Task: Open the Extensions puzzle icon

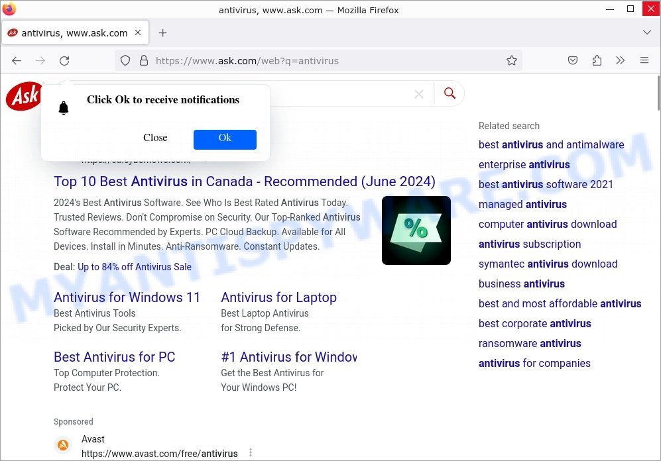Action: [x=597, y=61]
